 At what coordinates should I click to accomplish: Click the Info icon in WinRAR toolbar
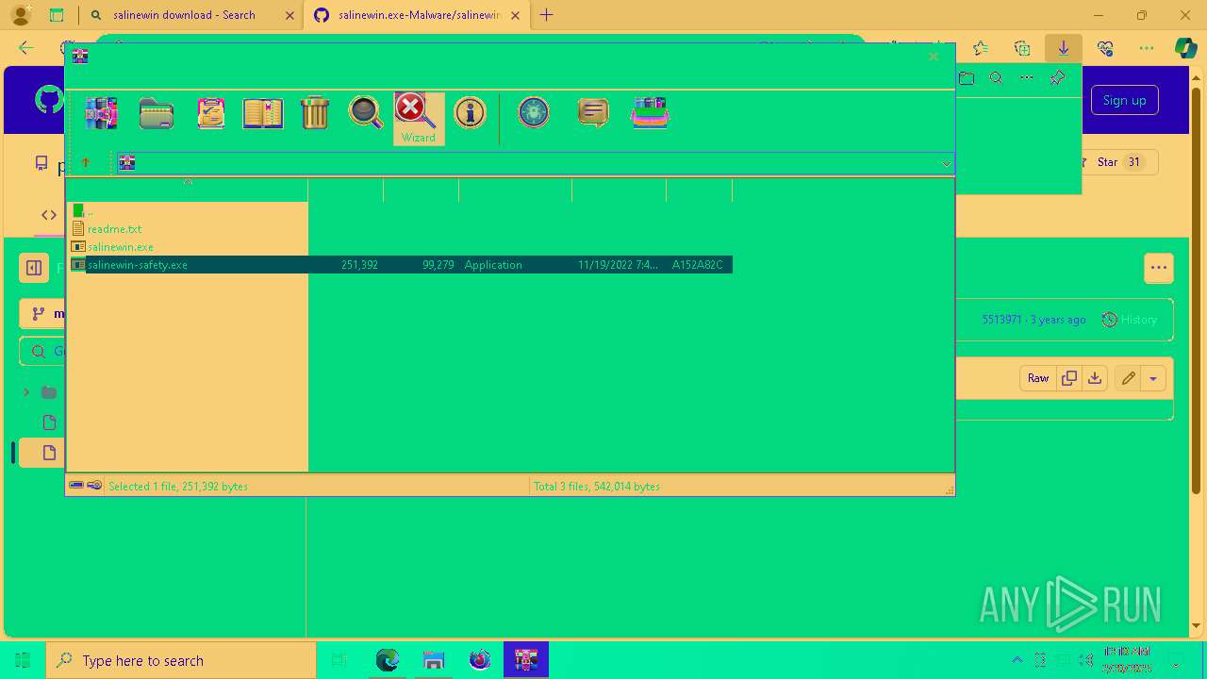tap(470, 113)
